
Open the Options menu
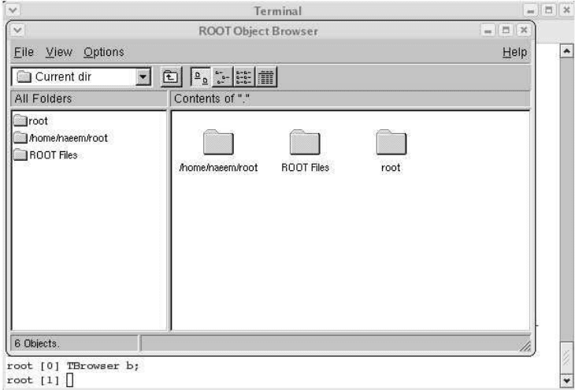(x=103, y=52)
